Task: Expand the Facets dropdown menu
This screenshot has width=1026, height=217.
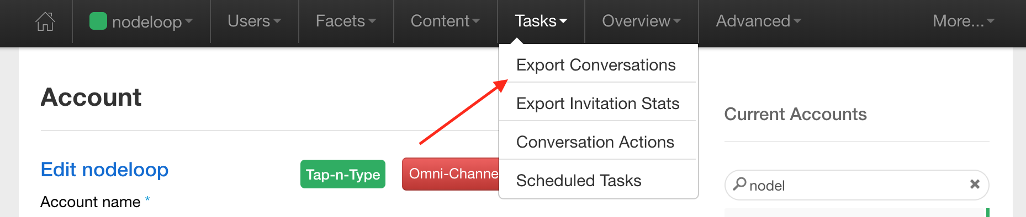Action: (346, 21)
